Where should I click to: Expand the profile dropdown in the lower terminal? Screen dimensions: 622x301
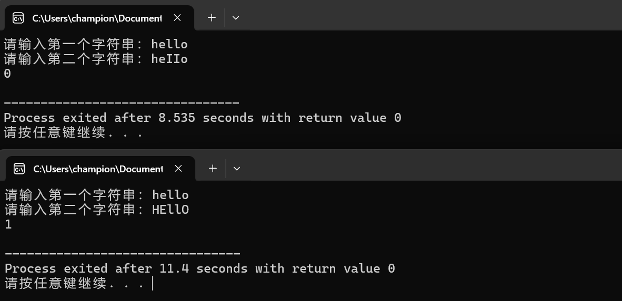[x=237, y=169]
